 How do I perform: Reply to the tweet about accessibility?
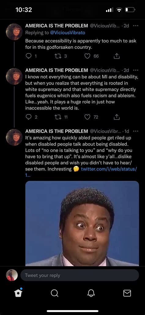click(x=28, y=57)
